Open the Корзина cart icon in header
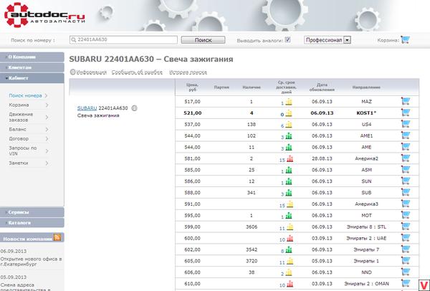 tap(405, 40)
